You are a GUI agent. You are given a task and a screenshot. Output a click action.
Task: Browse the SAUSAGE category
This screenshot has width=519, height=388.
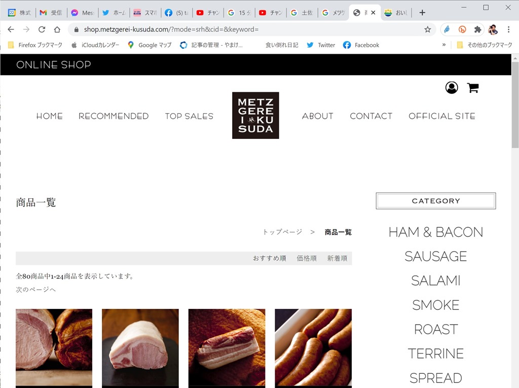click(x=436, y=257)
